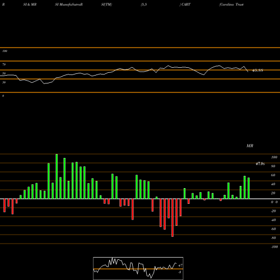
Task: Click the tallest green MR histogram bar
Action: click(x=57, y=176)
